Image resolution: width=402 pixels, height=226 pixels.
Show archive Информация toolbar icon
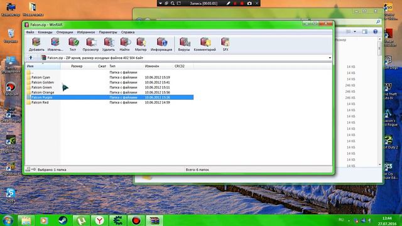[x=161, y=44]
